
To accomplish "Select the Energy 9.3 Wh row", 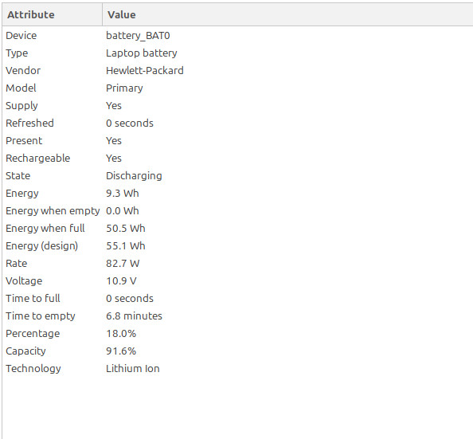I will pos(238,193).
